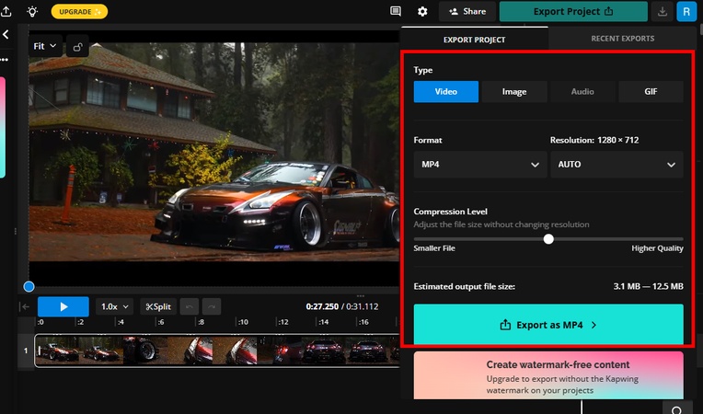
Task: Collapse the left sidebar with back chevron
Action: 6,35
